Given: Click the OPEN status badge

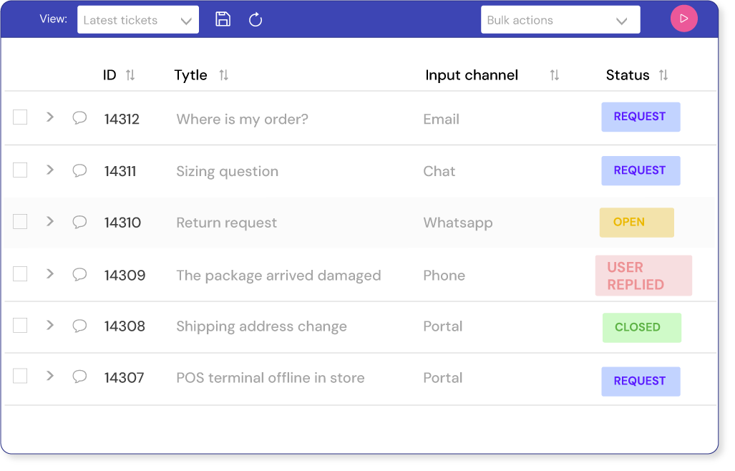Looking at the screenshot, I should point(636,222).
